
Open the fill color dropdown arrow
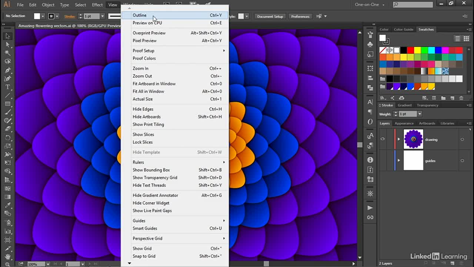click(43, 16)
